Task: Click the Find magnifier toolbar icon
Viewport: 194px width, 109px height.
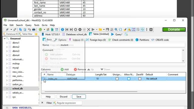Action: tap(116, 30)
